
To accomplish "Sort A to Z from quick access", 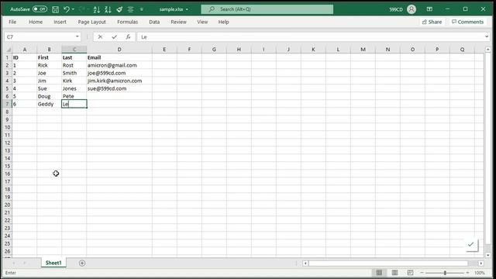I will click(x=97, y=9).
